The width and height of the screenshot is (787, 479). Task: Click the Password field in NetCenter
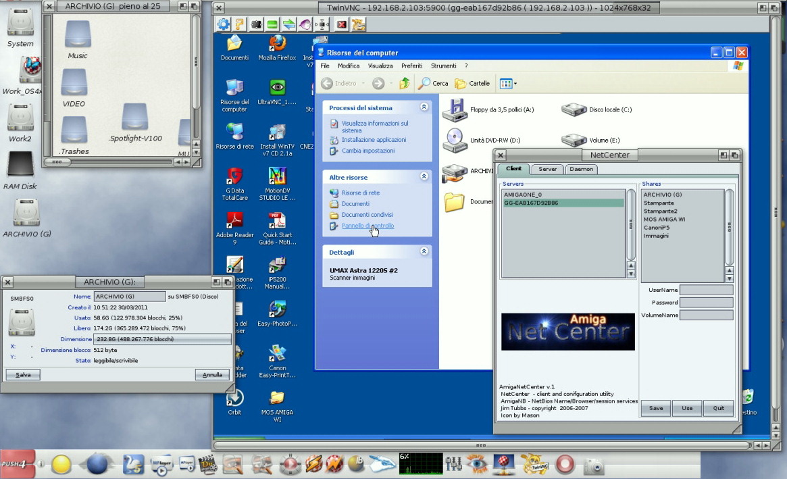[706, 303]
